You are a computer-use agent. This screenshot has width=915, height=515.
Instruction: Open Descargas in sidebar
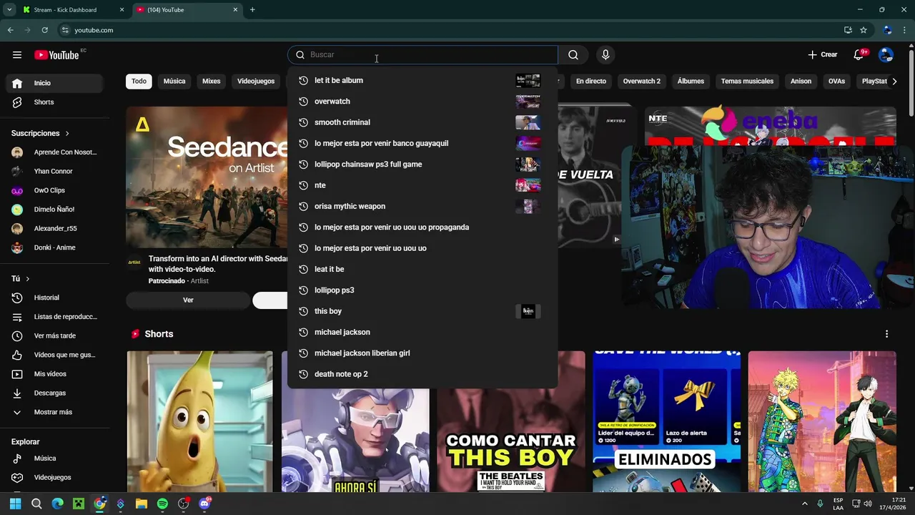pyautogui.click(x=56, y=393)
